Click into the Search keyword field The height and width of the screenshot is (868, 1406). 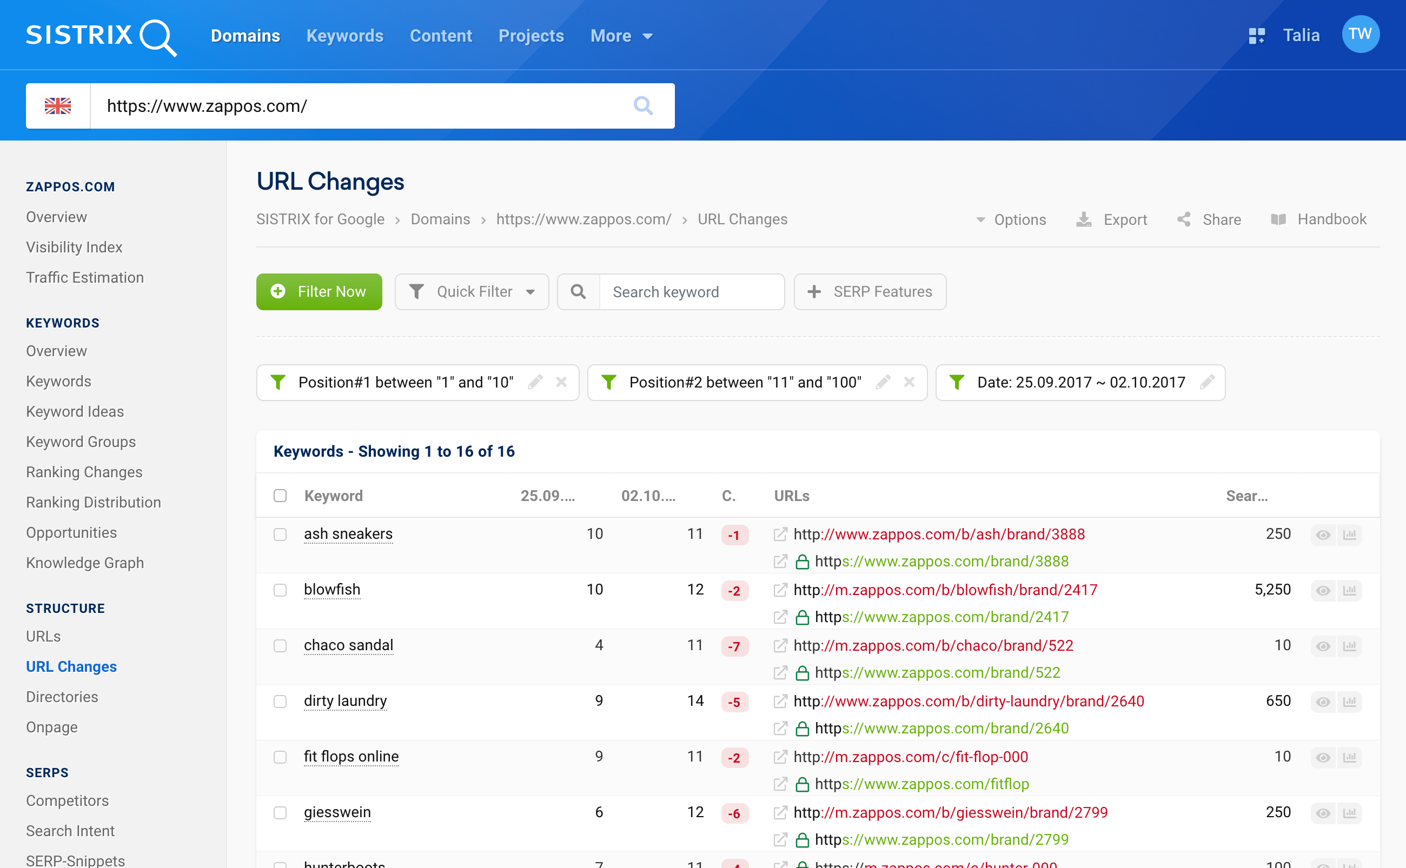692,292
